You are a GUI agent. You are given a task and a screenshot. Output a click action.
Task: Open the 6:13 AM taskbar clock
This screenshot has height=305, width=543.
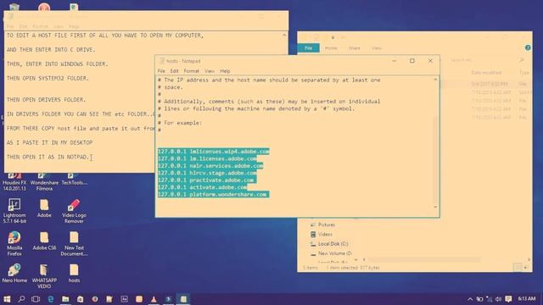pos(527,298)
